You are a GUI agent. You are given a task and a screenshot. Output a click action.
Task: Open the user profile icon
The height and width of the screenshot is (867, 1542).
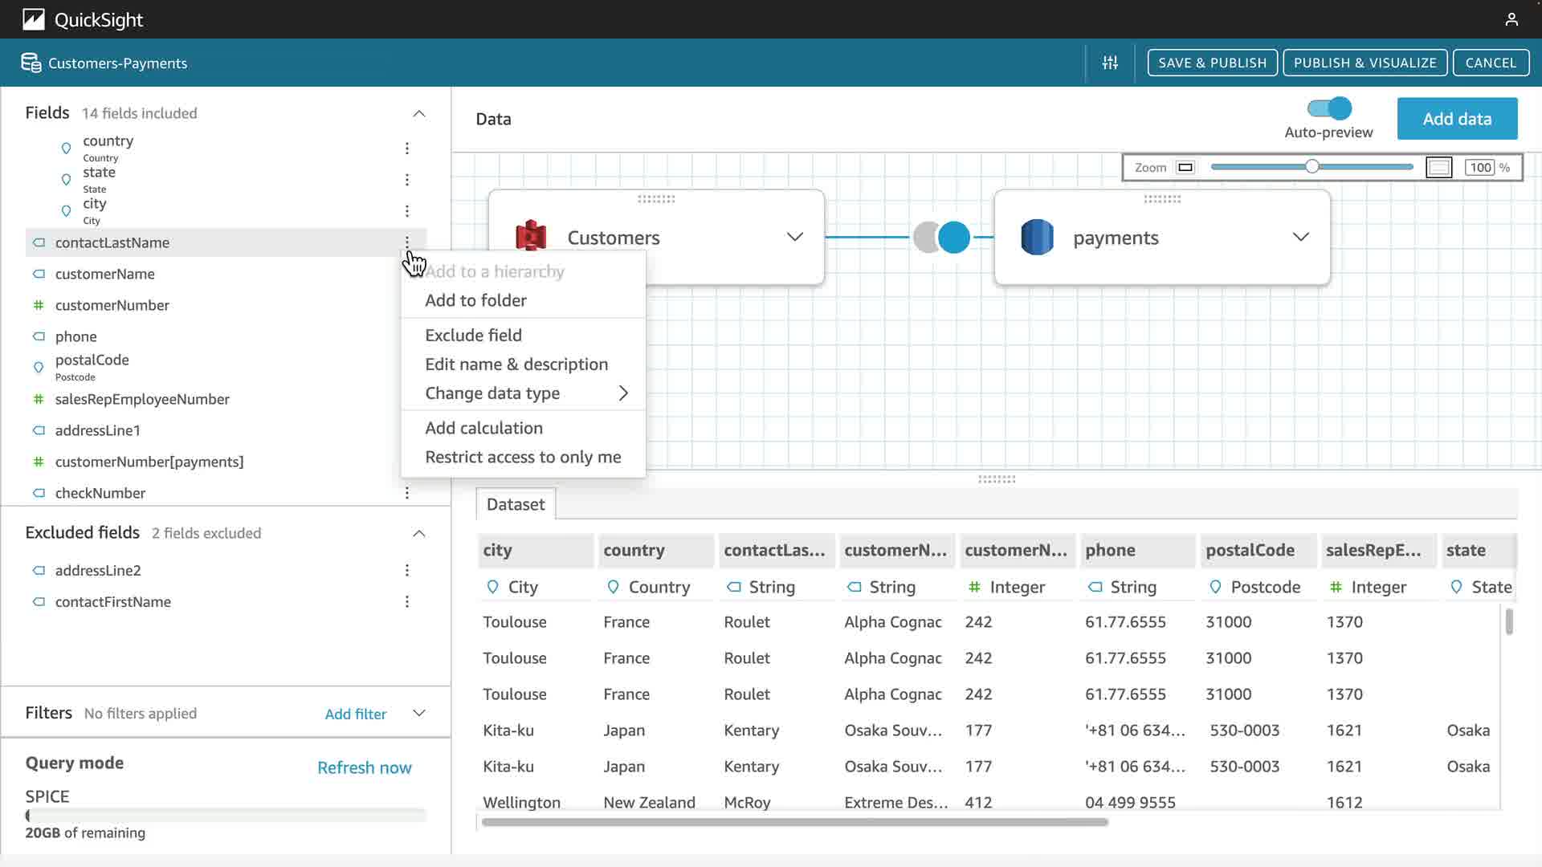tap(1511, 19)
